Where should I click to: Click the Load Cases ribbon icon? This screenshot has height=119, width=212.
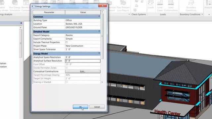(x=160, y=6)
